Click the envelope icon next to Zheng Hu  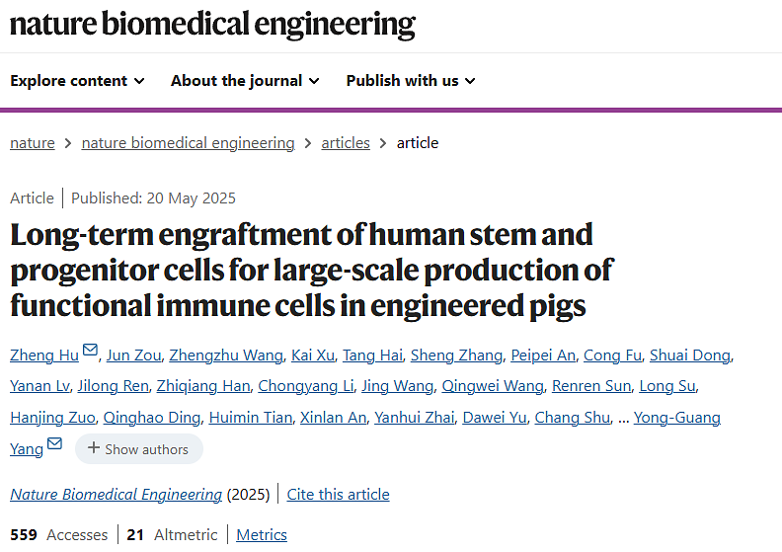[90, 351]
